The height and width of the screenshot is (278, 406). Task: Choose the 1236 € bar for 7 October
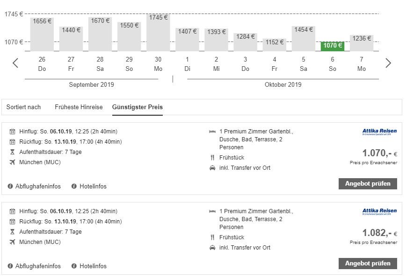click(x=362, y=43)
